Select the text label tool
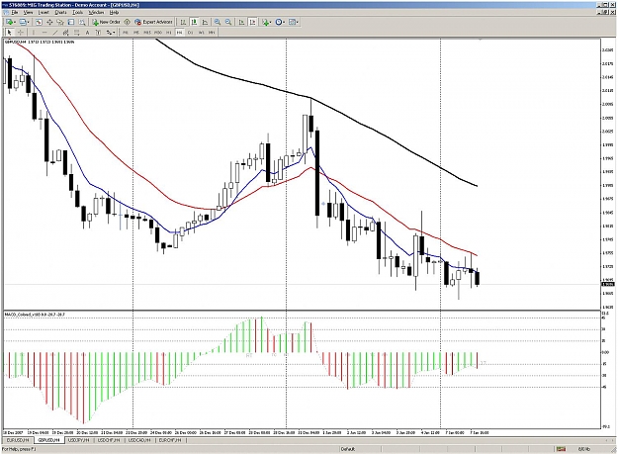Viewport: 618px width, 454px height. (98, 33)
